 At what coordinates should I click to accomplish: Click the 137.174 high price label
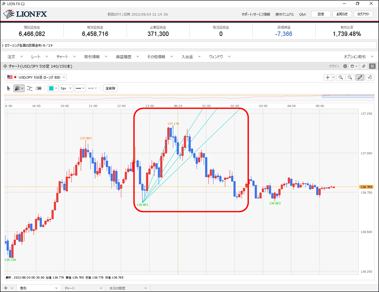pos(173,123)
